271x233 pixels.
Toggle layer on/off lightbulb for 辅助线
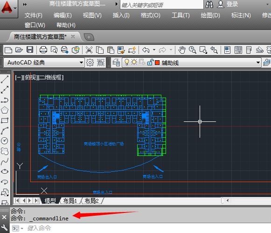(x=127, y=62)
